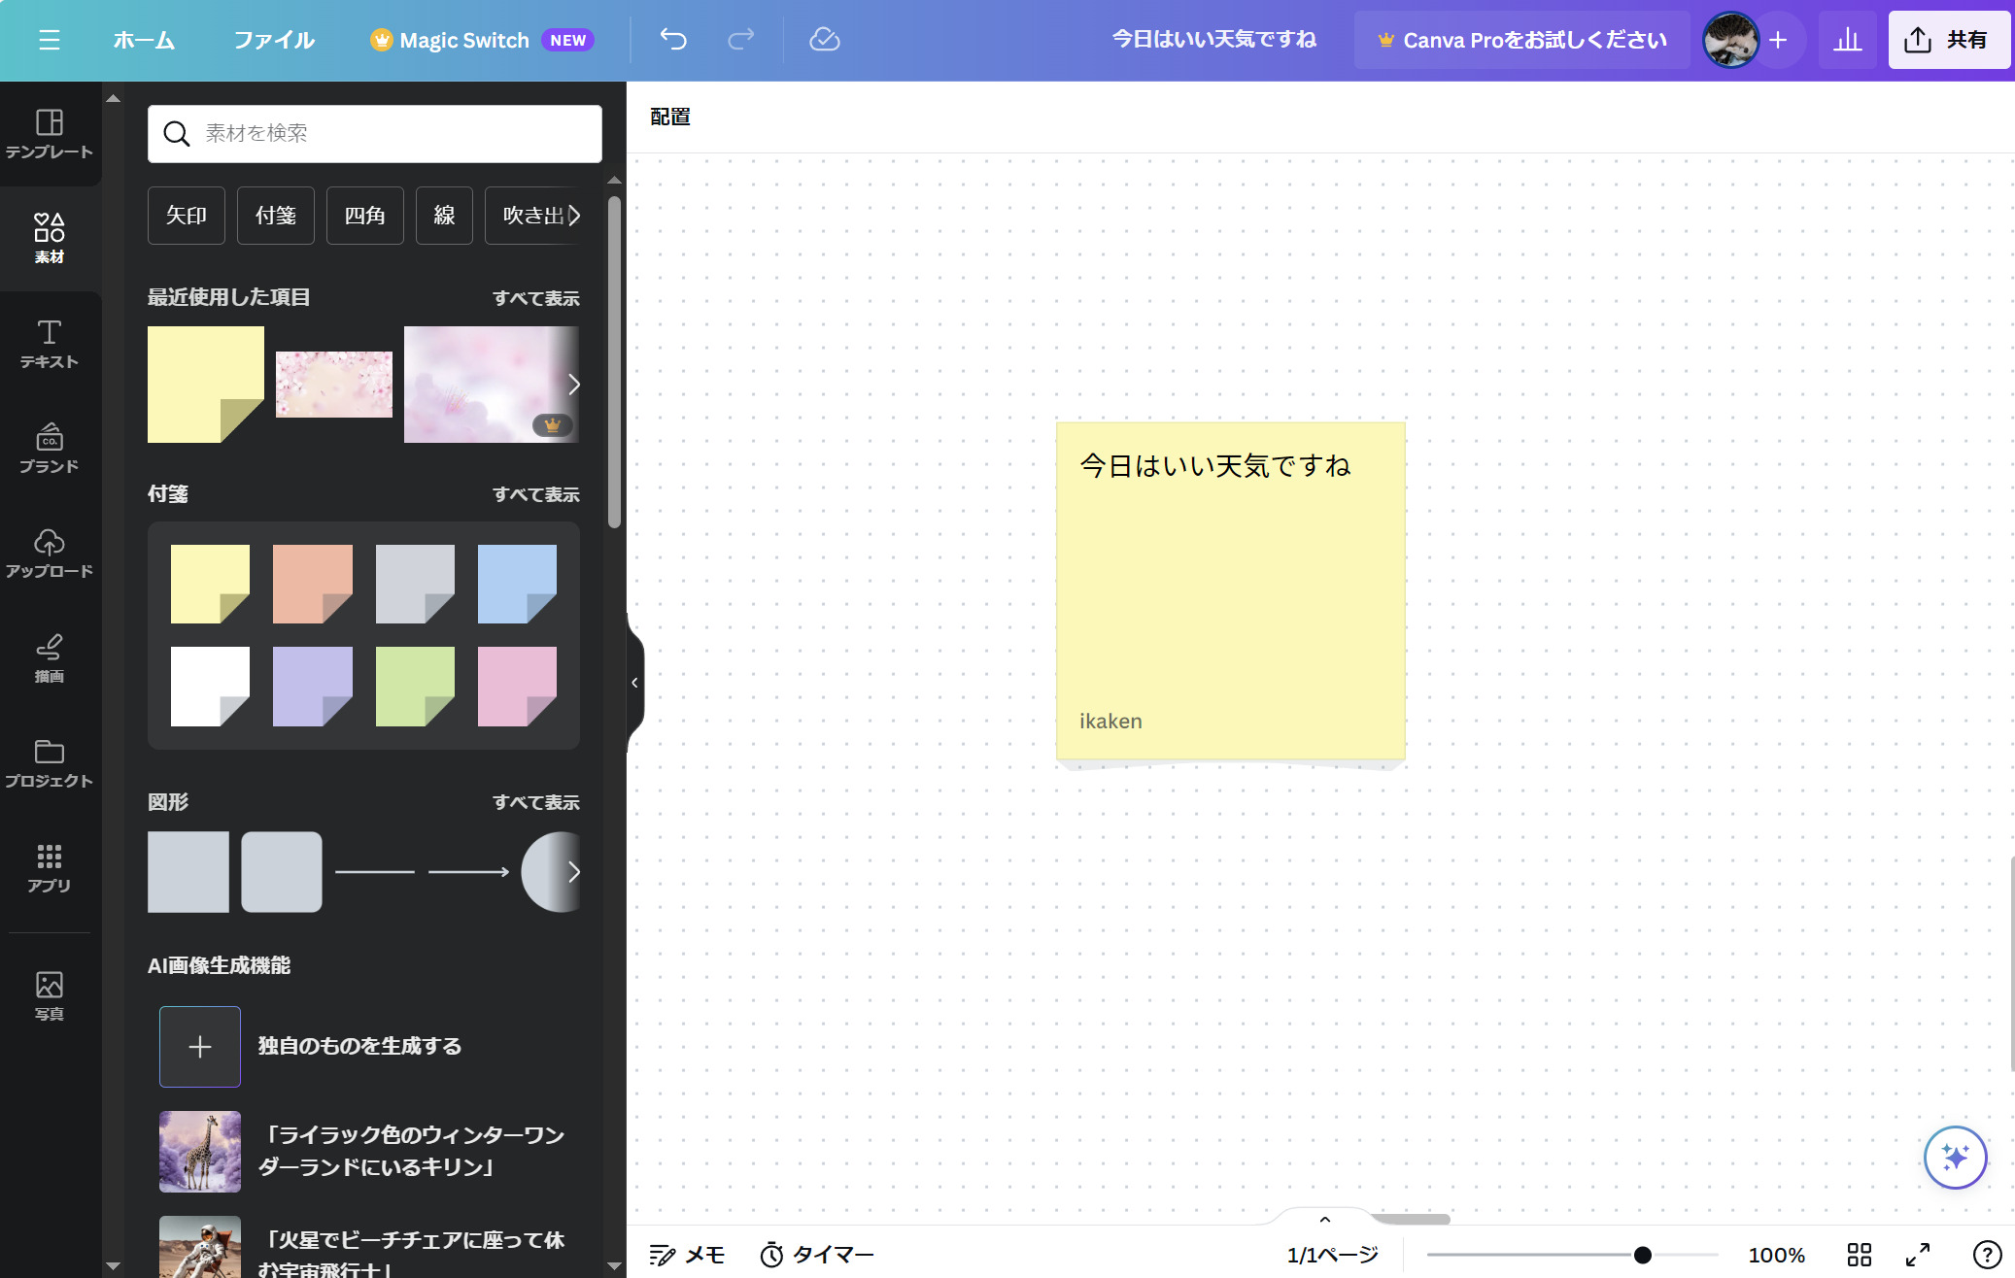2015x1278 pixels.
Task: Add the pink sticky note
Action: 517,687
